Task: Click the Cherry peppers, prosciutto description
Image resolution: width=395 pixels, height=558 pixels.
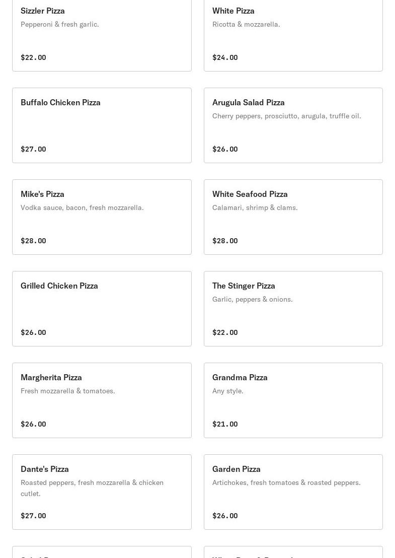Action: (286, 116)
